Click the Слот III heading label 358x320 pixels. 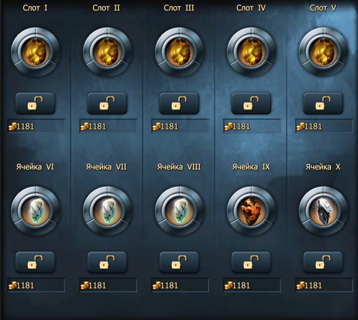179,8
